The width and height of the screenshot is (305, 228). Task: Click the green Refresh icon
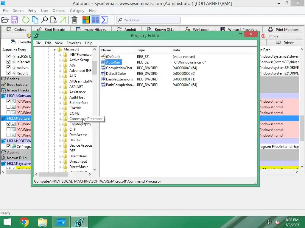(26, 20)
